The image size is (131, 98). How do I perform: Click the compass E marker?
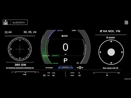[x=29, y=49]
